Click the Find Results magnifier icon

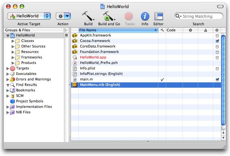point(13,85)
